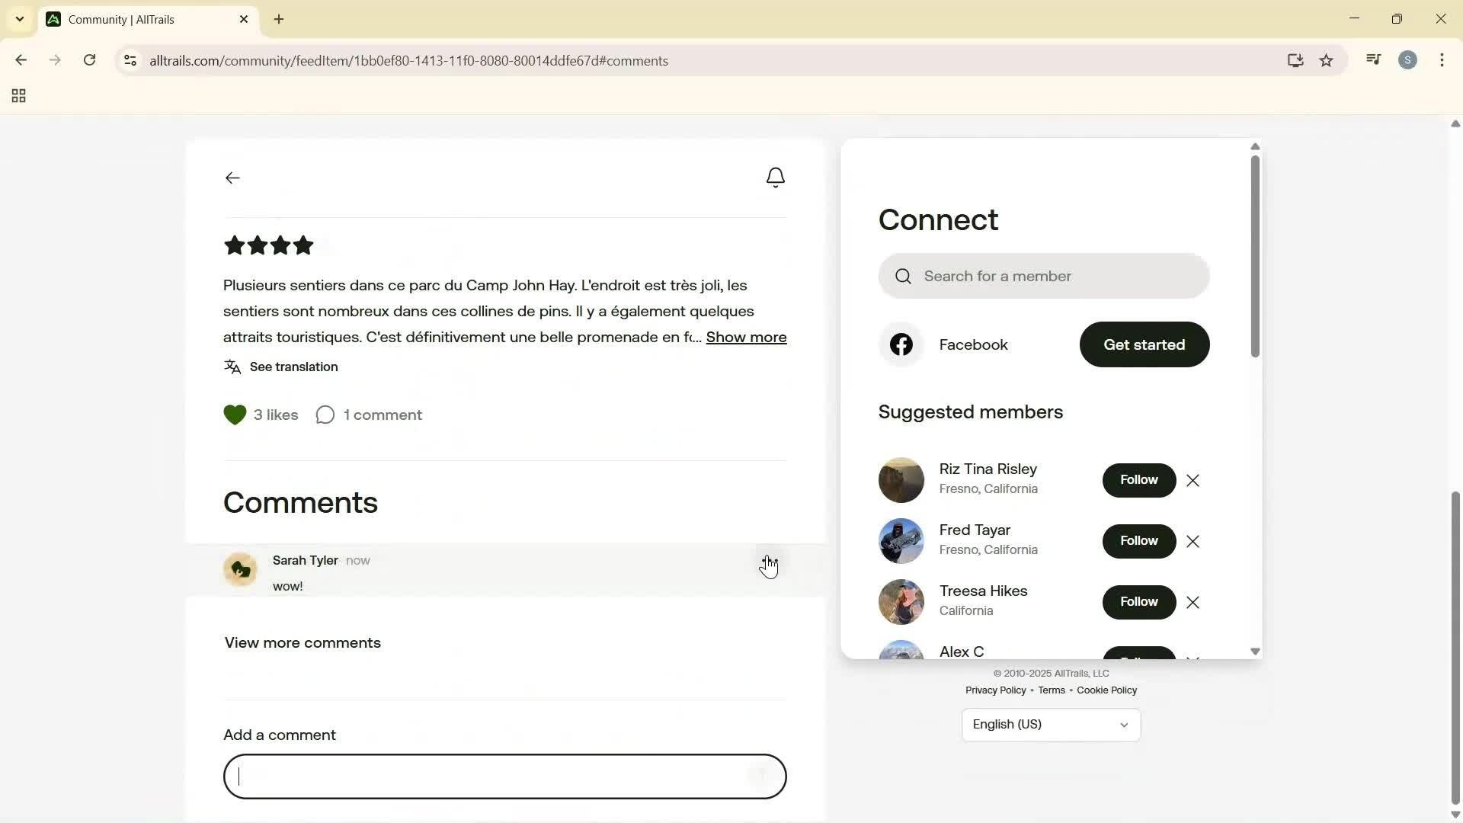This screenshot has height=823, width=1463.
Task: Open options menu on Sarah Tyler's comment
Action: tap(770, 562)
